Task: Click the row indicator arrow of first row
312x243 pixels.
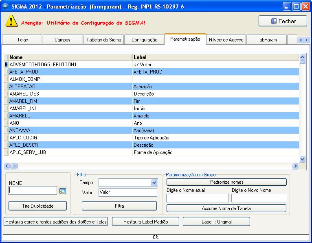Action: 6,64
